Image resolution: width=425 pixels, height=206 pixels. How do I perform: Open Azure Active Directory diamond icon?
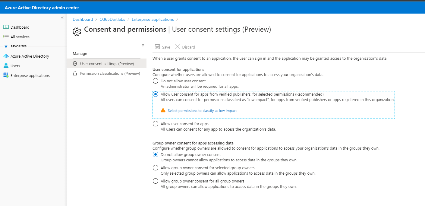tap(6, 56)
